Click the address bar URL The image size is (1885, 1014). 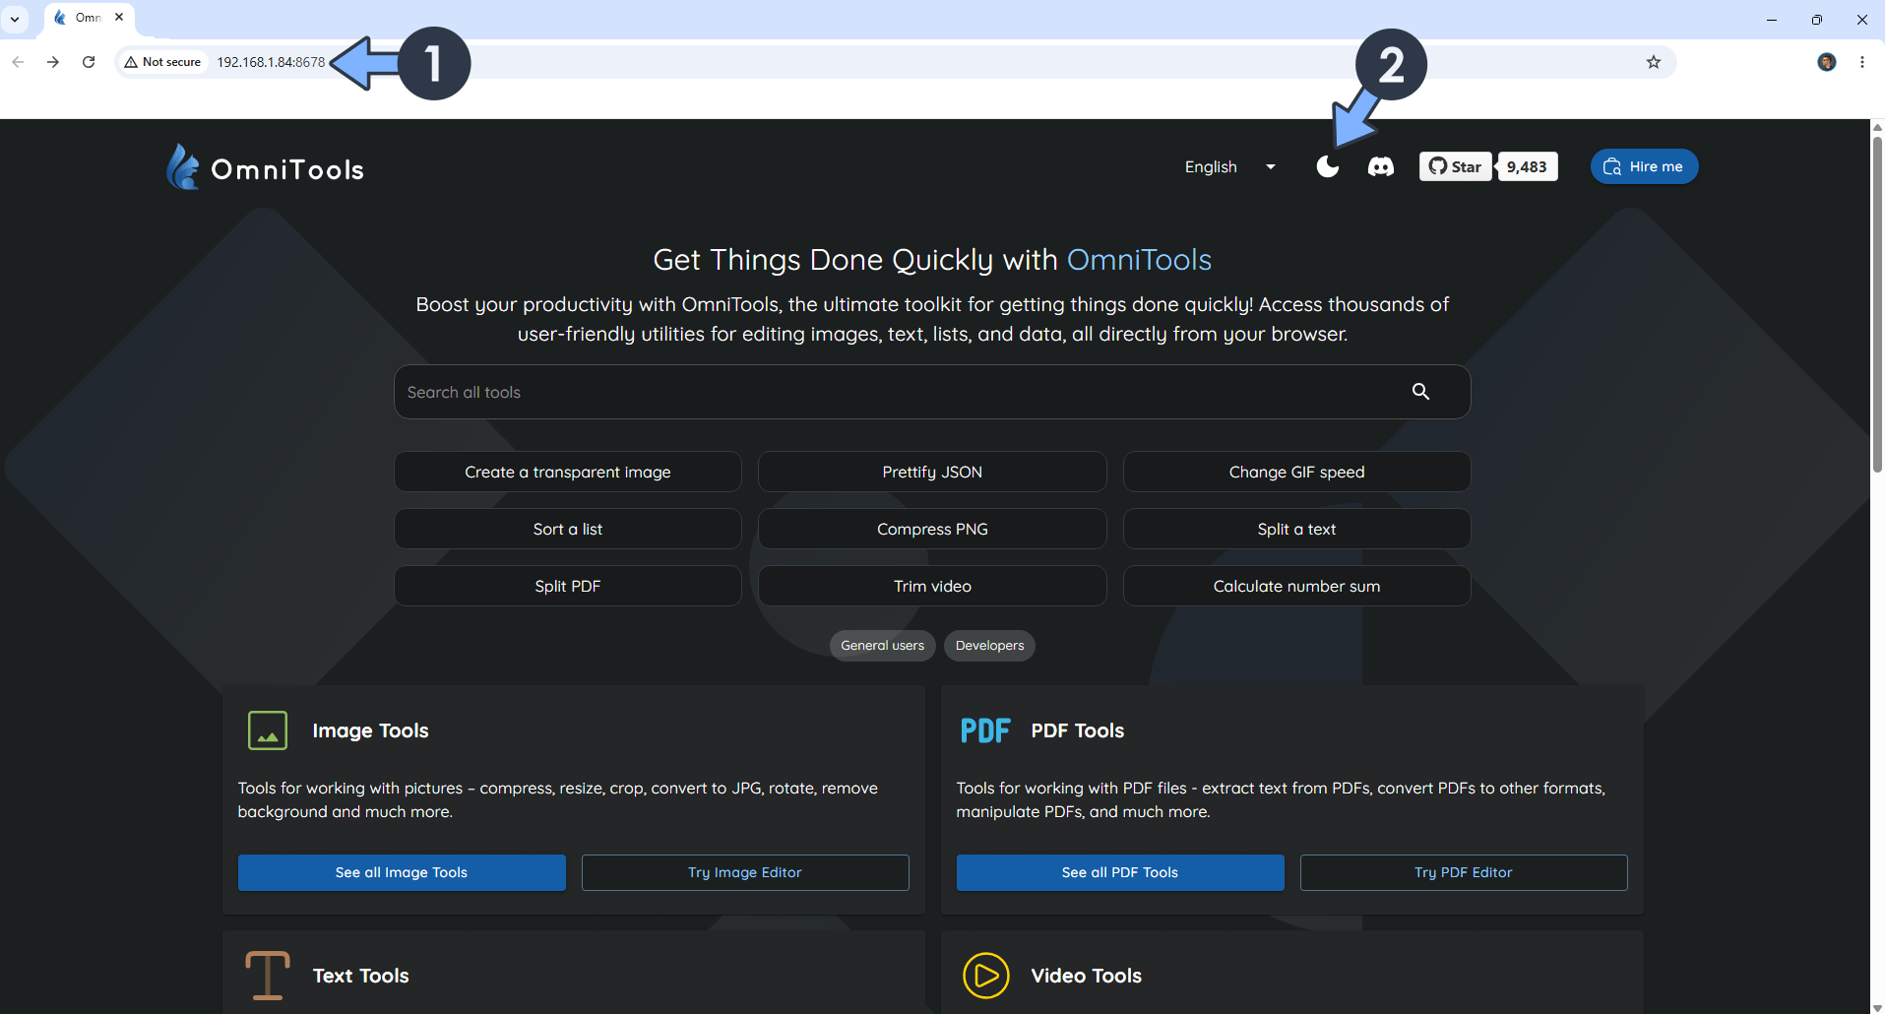[271, 62]
